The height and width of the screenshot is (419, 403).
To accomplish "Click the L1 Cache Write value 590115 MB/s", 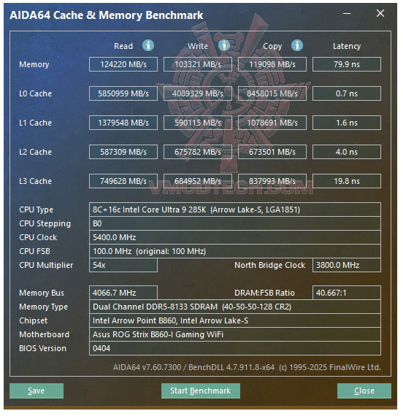I will pos(199,123).
